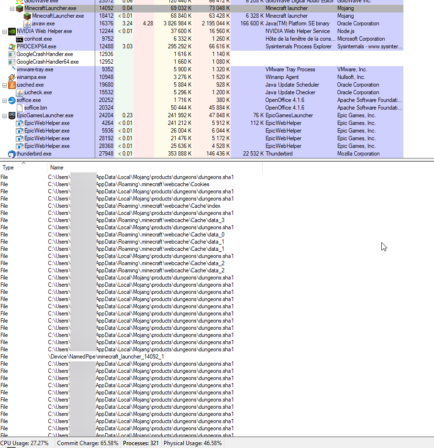
Task: Collapse the NVIDIA Web Helper.exe tree
Action: coord(4,32)
